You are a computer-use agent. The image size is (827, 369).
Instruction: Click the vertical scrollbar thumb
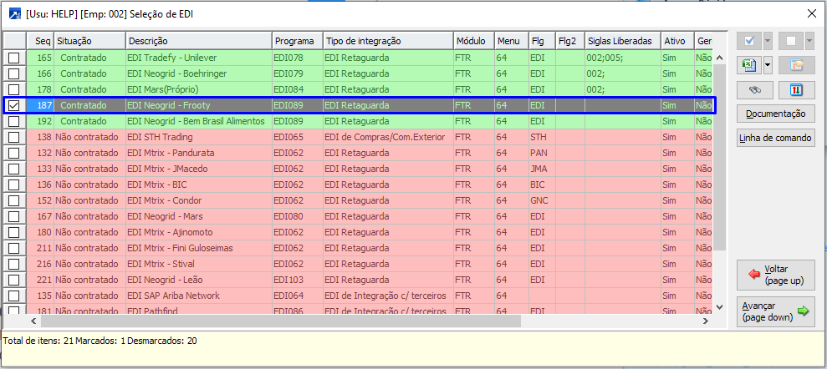(720, 158)
